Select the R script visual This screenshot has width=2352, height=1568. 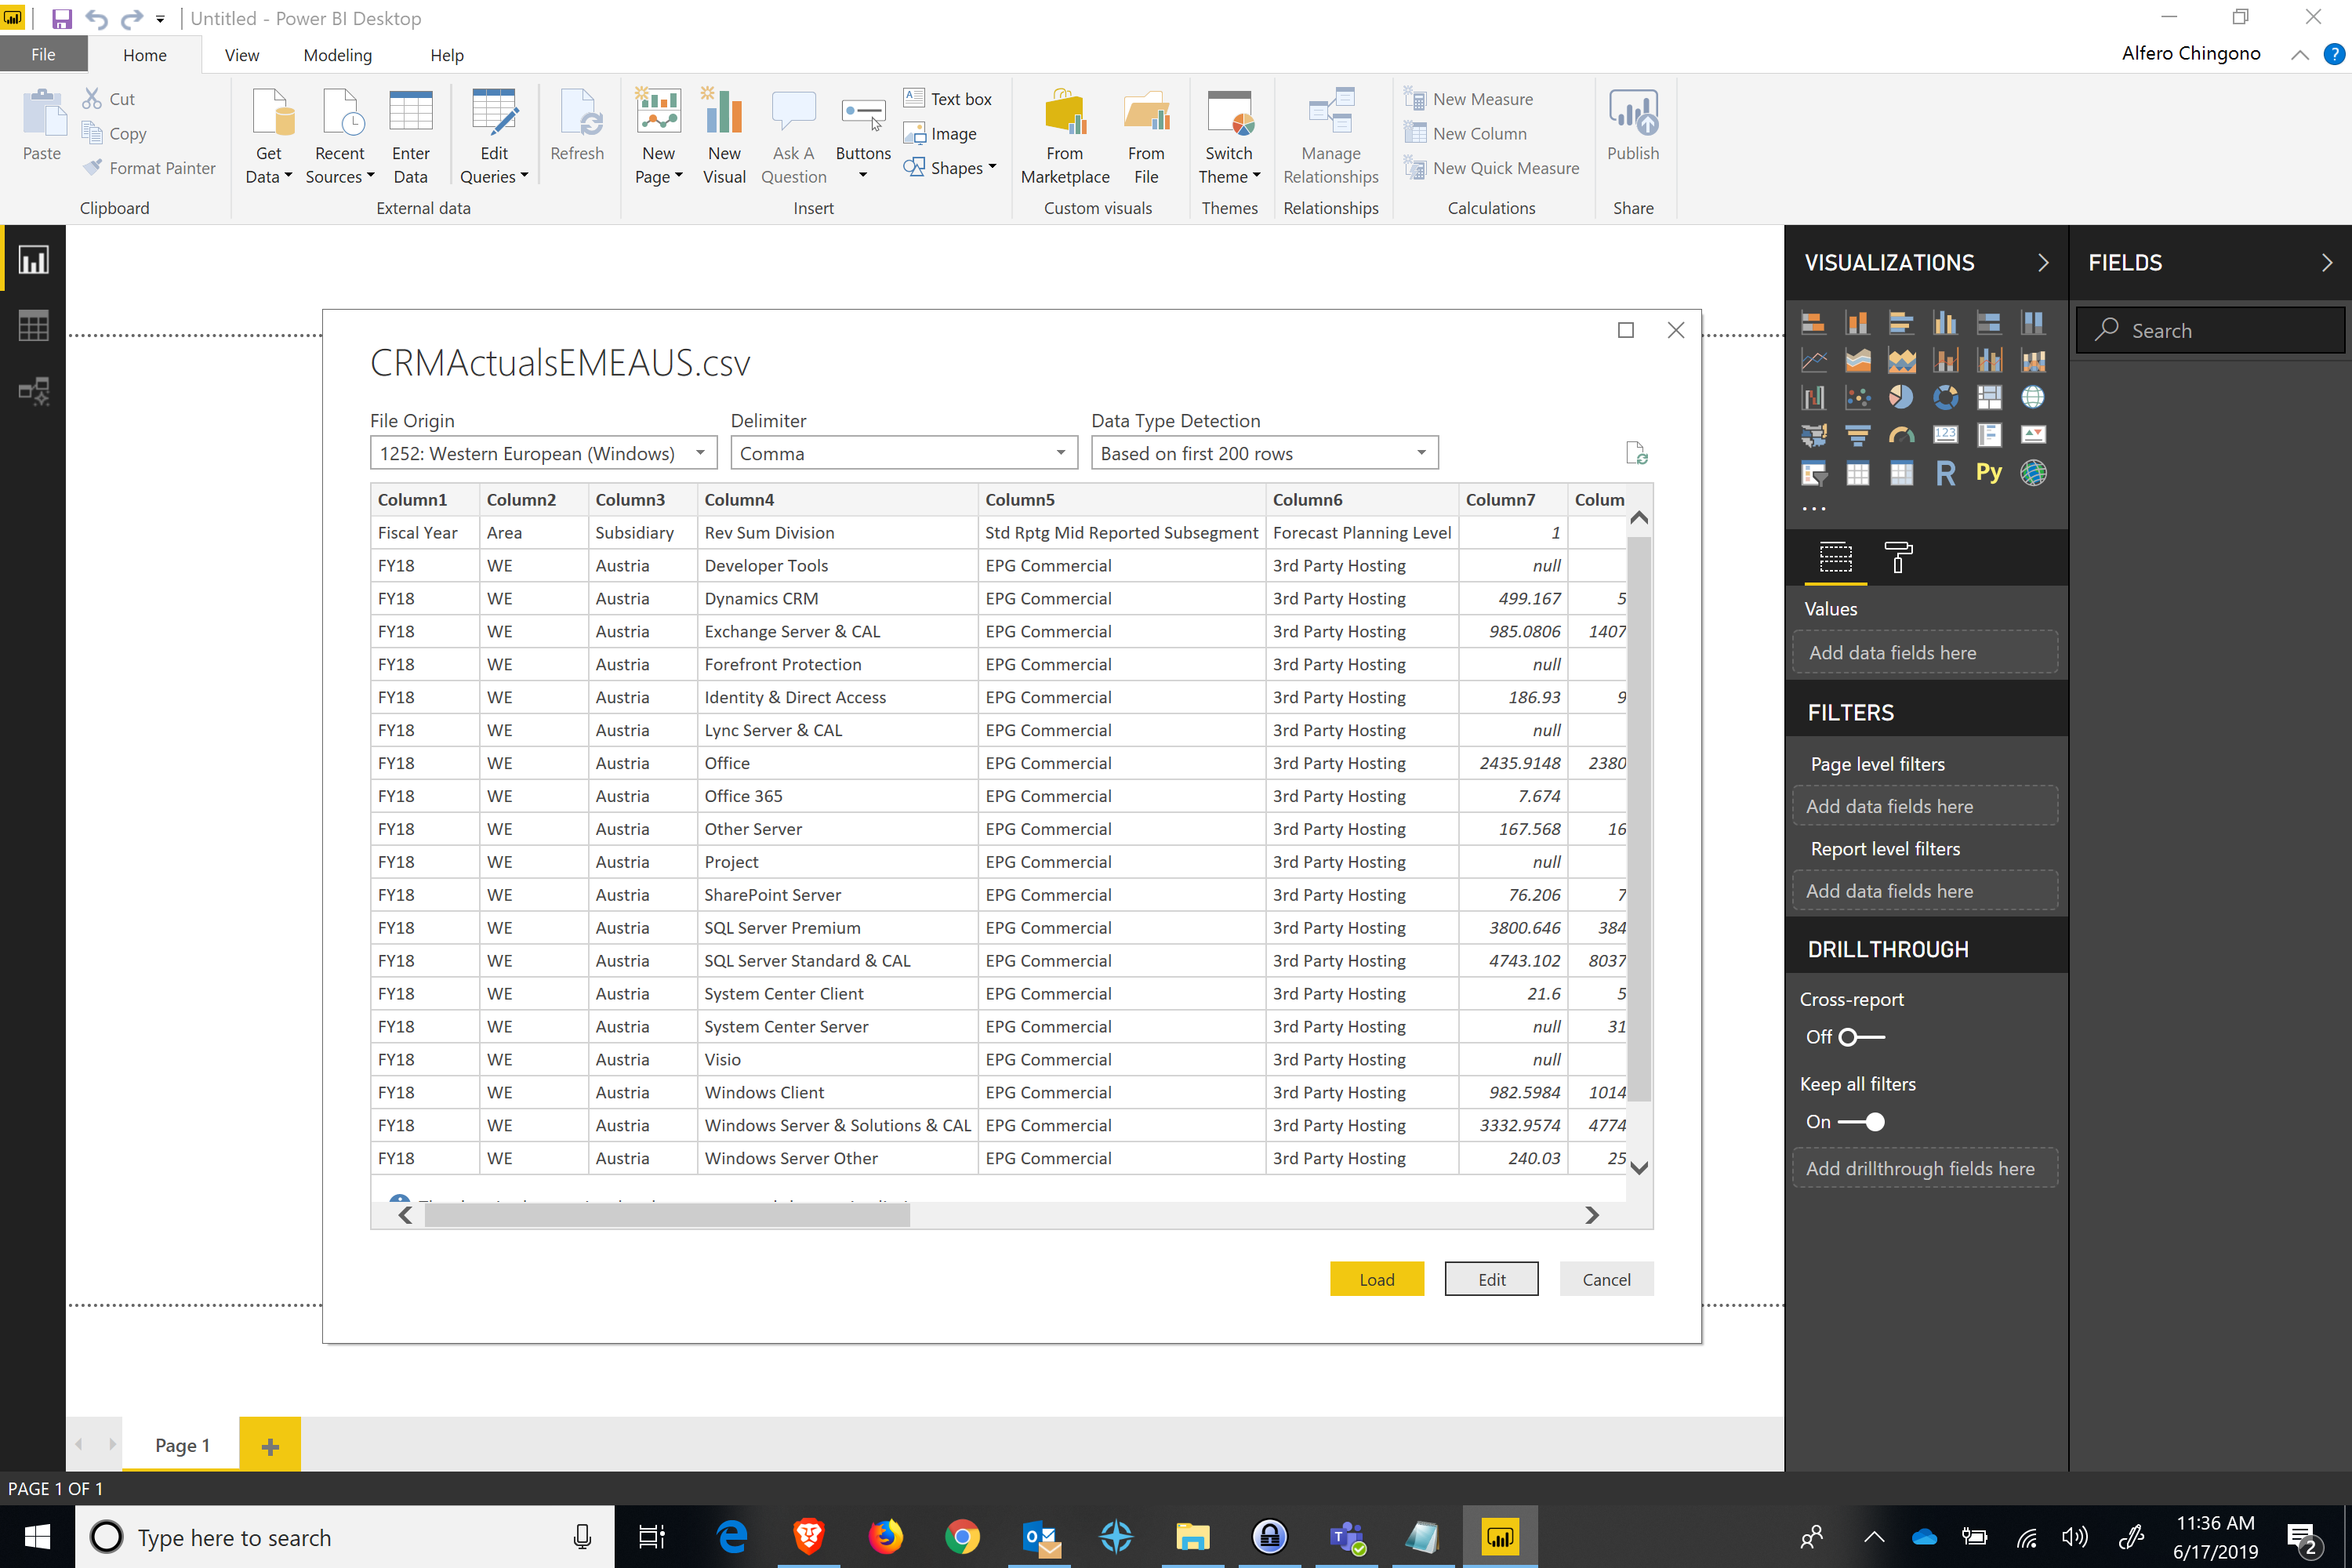pyautogui.click(x=1945, y=472)
